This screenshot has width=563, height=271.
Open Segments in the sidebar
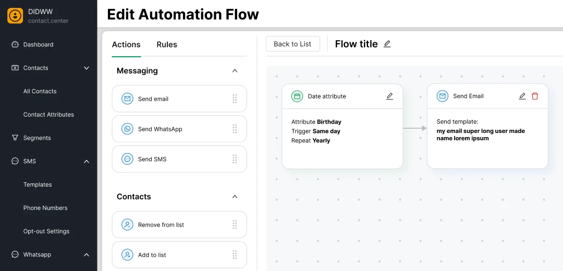pyautogui.click(x=37, y=138)
